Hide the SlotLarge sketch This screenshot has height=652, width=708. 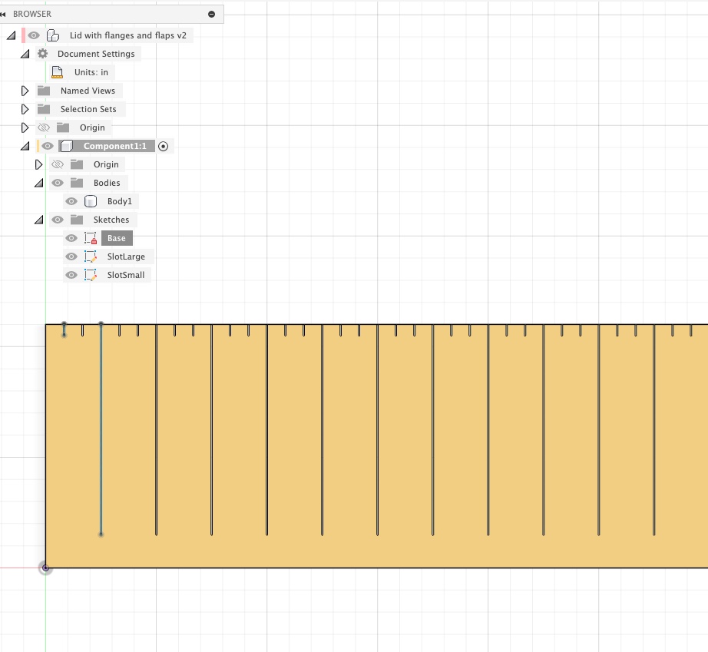click(71, 256)
